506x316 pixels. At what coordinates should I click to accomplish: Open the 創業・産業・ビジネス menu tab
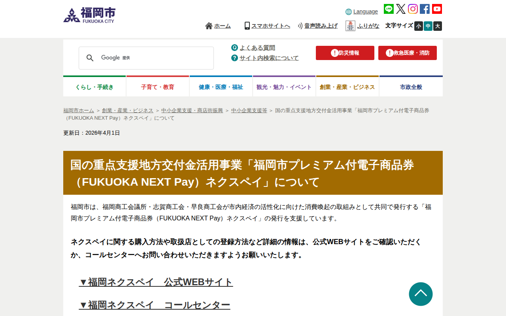tap(347, 86)
